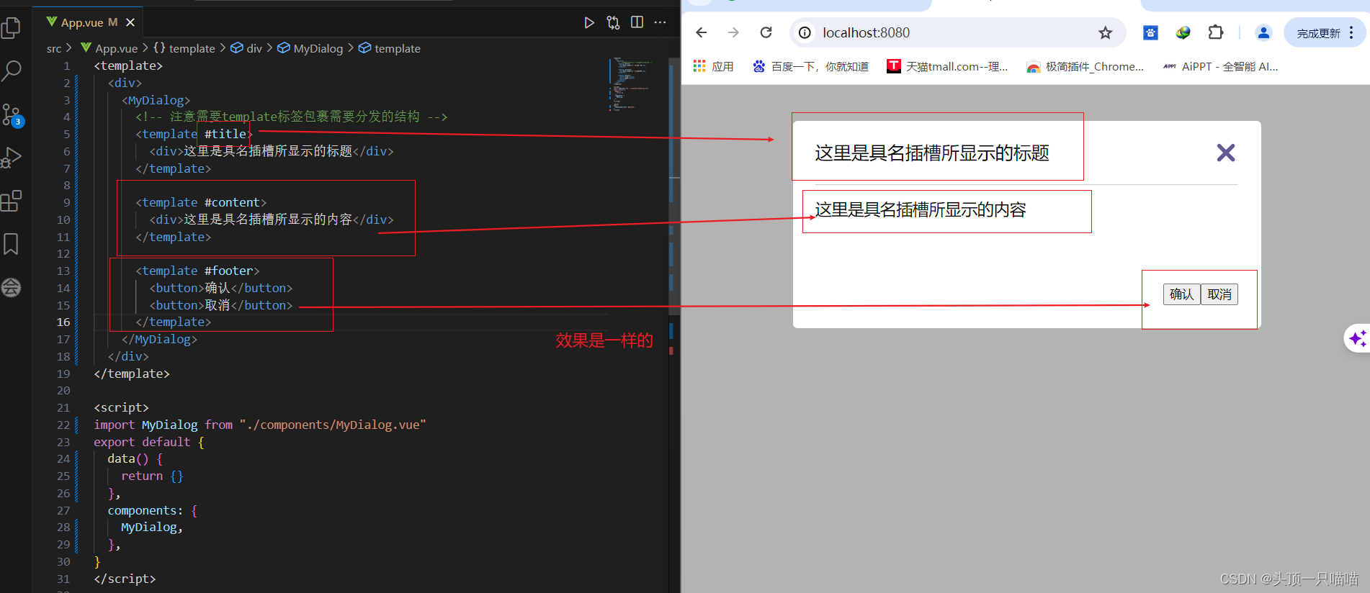Close the App.vue editor tab
Image resolution: width=1370 pixels, height=593 pixels.
[130, 23]
